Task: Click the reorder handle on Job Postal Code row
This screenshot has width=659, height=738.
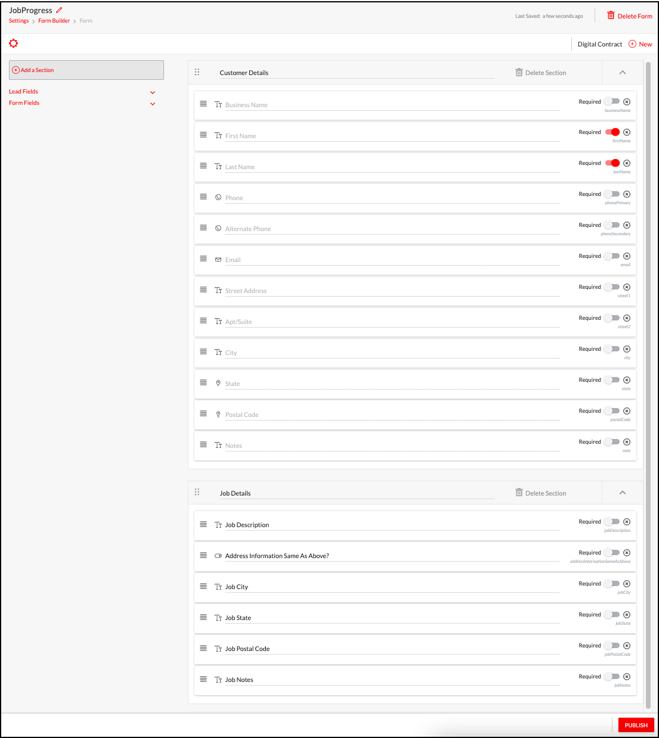Action: (203, 648)
